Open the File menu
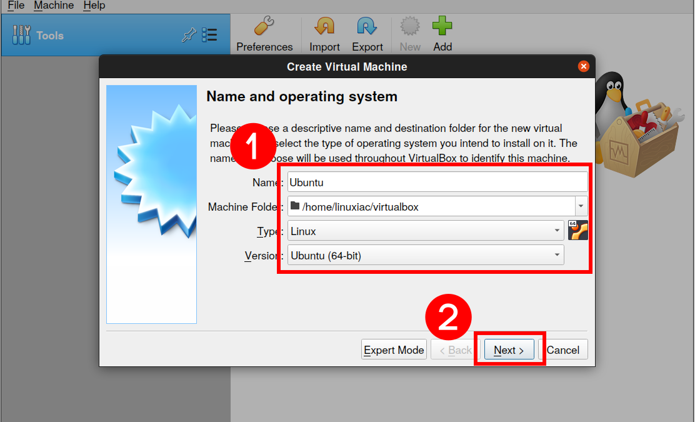The width and height of the screenshot is (695, 422). click(x=16, y=6)
